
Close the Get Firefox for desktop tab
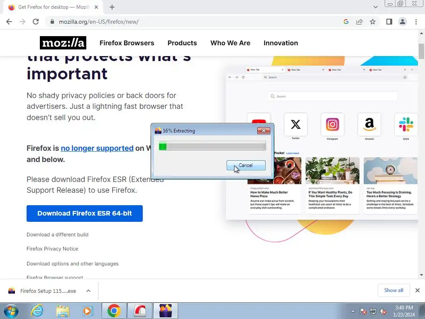[96, 7]
